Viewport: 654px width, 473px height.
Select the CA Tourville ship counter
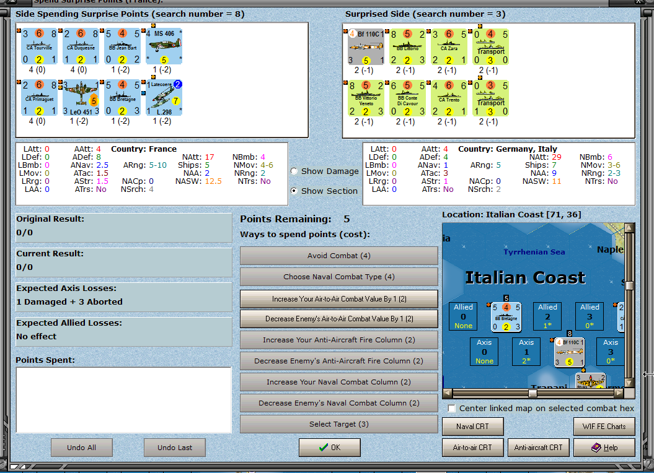click(x=39, y=46)
